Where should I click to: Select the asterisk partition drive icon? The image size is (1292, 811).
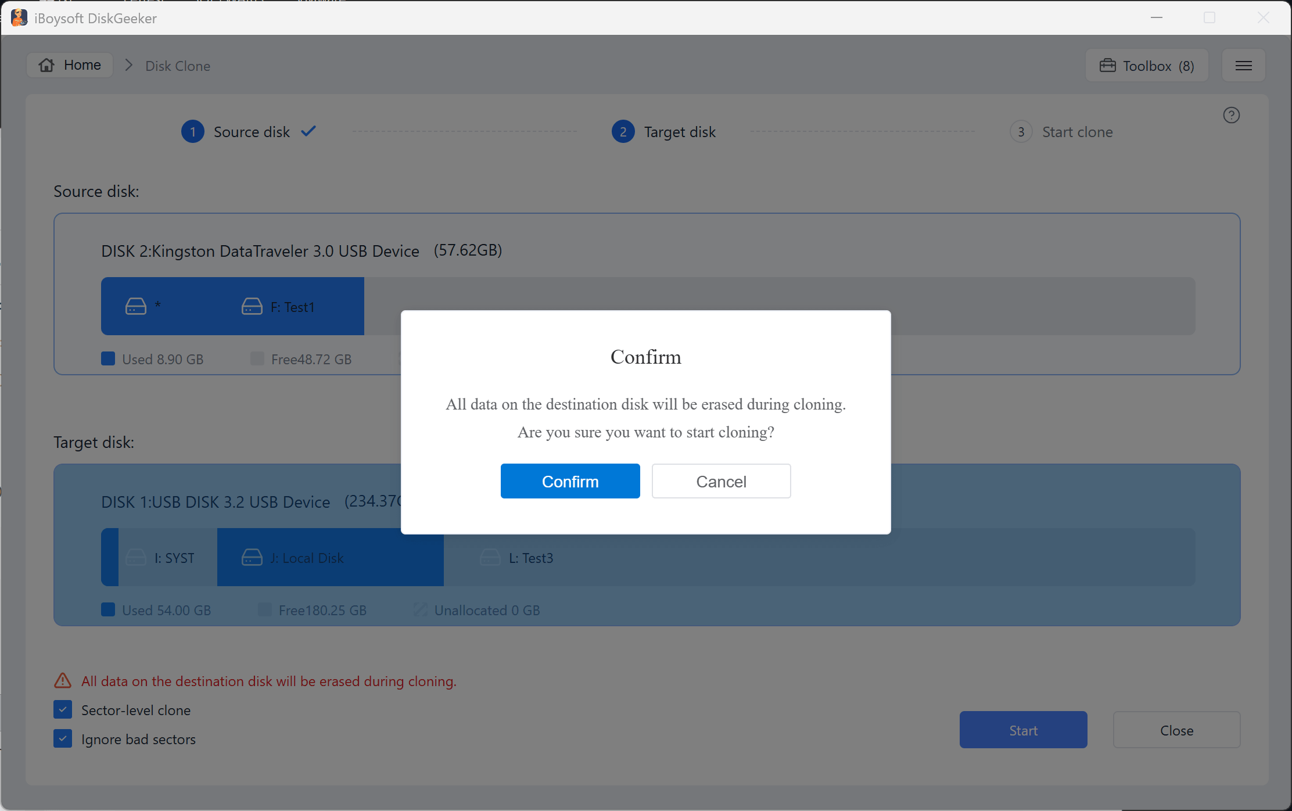click(136, 306)
